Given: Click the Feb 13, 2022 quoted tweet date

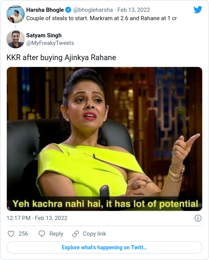Looking at the screenshot, I should pyautogui.click(x=133, y=10).
